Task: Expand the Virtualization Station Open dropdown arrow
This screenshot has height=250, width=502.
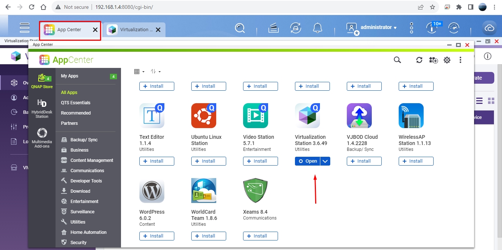Action: [325, 161]
